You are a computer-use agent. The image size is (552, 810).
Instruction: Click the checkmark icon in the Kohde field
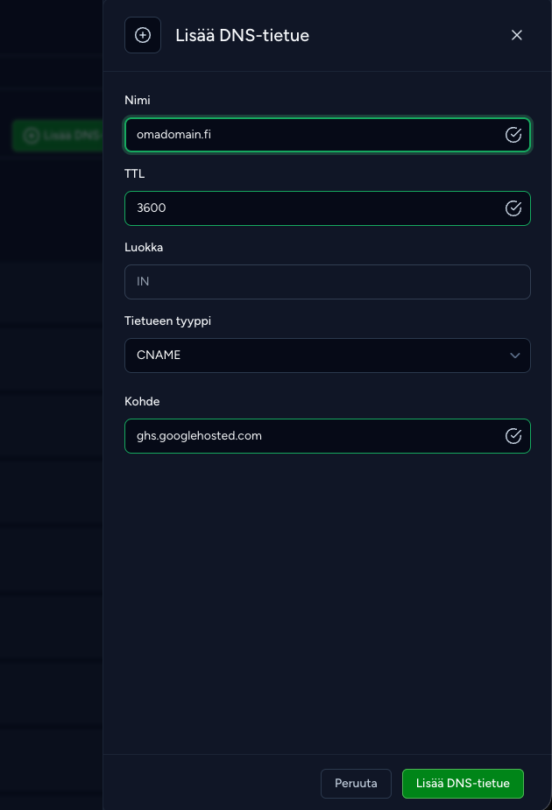point(513,436)
